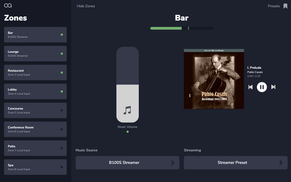Screen dimensions: 291x182
Task: Toggle the Restaurant zone status dot
Action: click(x=62, y=73)
